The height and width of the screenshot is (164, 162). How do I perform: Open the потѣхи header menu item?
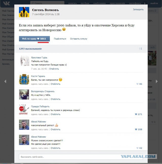[85, 3]
